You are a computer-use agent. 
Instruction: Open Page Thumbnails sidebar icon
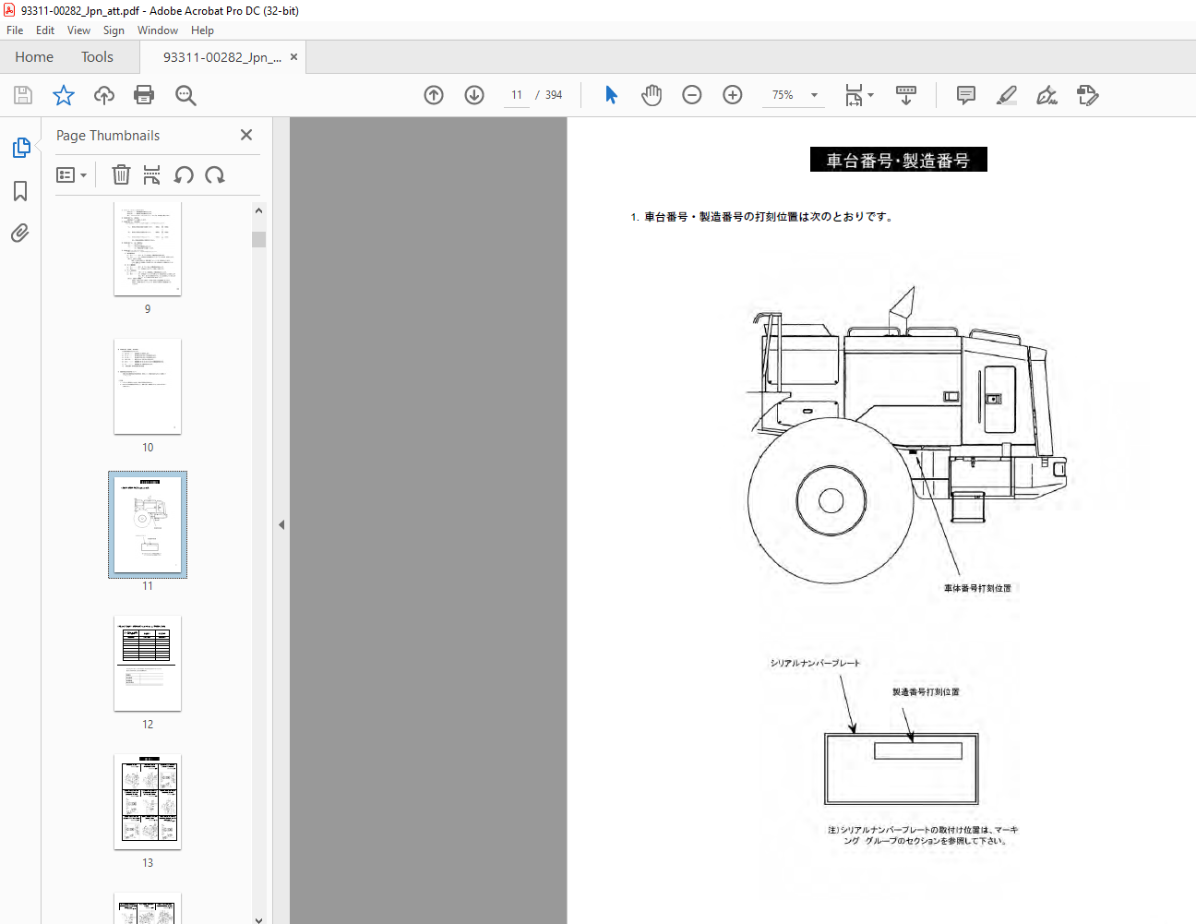[x=20, y=148]
